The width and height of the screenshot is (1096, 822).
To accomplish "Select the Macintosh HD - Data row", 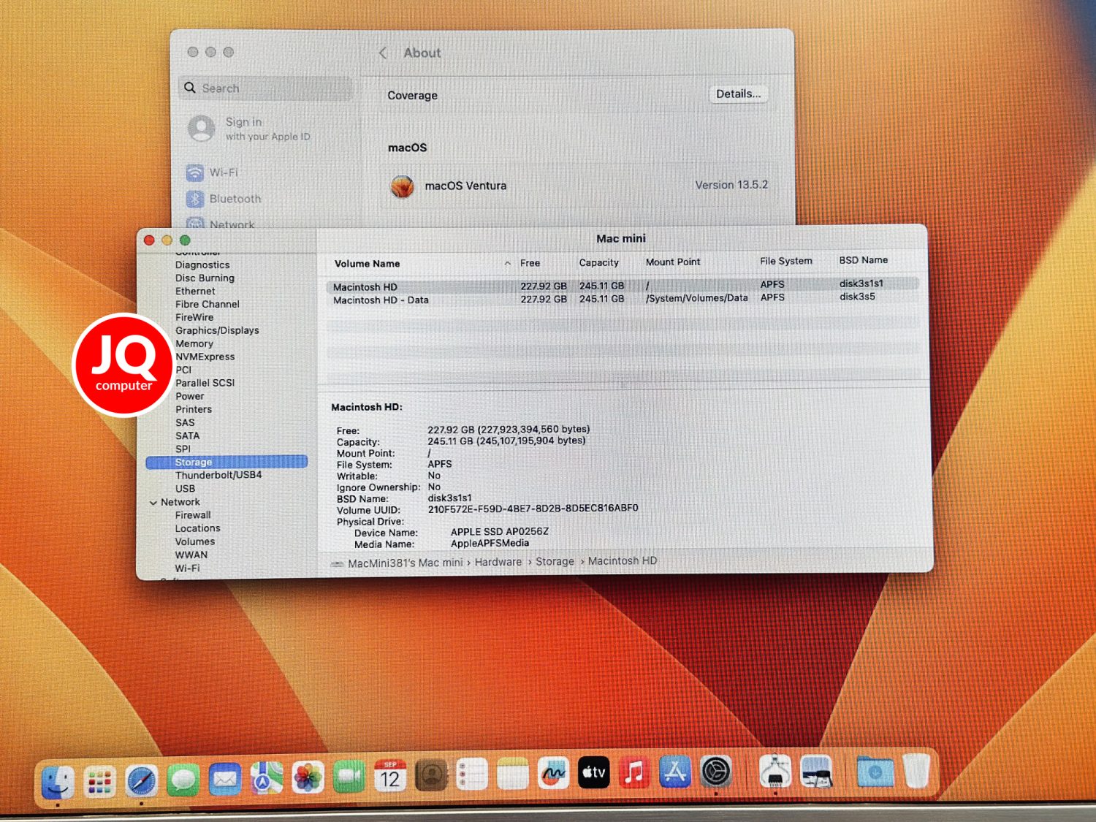I will (x=621, y=299).
